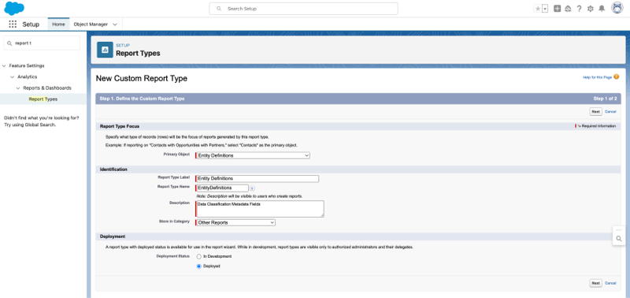
Task: Open the notifications bell icon
Action: [x=602, y=9]
